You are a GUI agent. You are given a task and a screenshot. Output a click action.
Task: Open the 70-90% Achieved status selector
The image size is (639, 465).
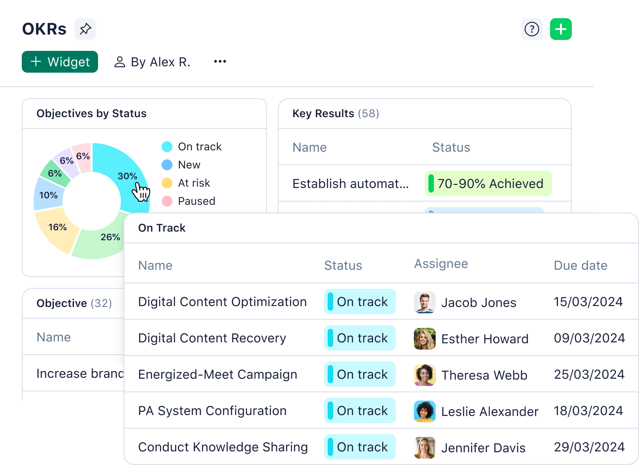(488, 183)
